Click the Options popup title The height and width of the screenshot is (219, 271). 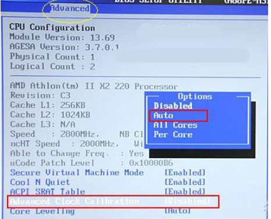(x=195, y=96)
